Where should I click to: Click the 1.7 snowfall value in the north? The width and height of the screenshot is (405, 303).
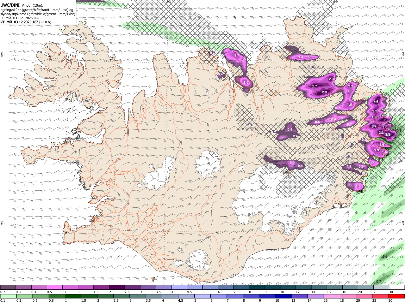click(236, 55)
